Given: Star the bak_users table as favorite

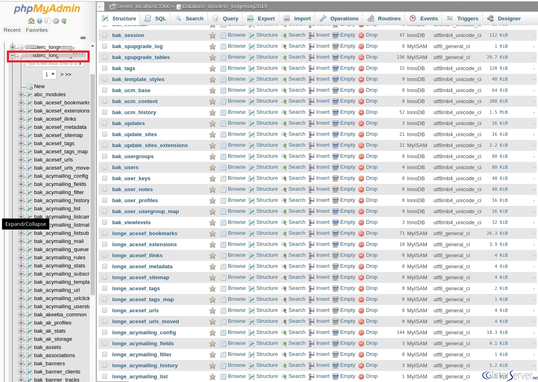Looking at the screenshot, I should point(213,168).
